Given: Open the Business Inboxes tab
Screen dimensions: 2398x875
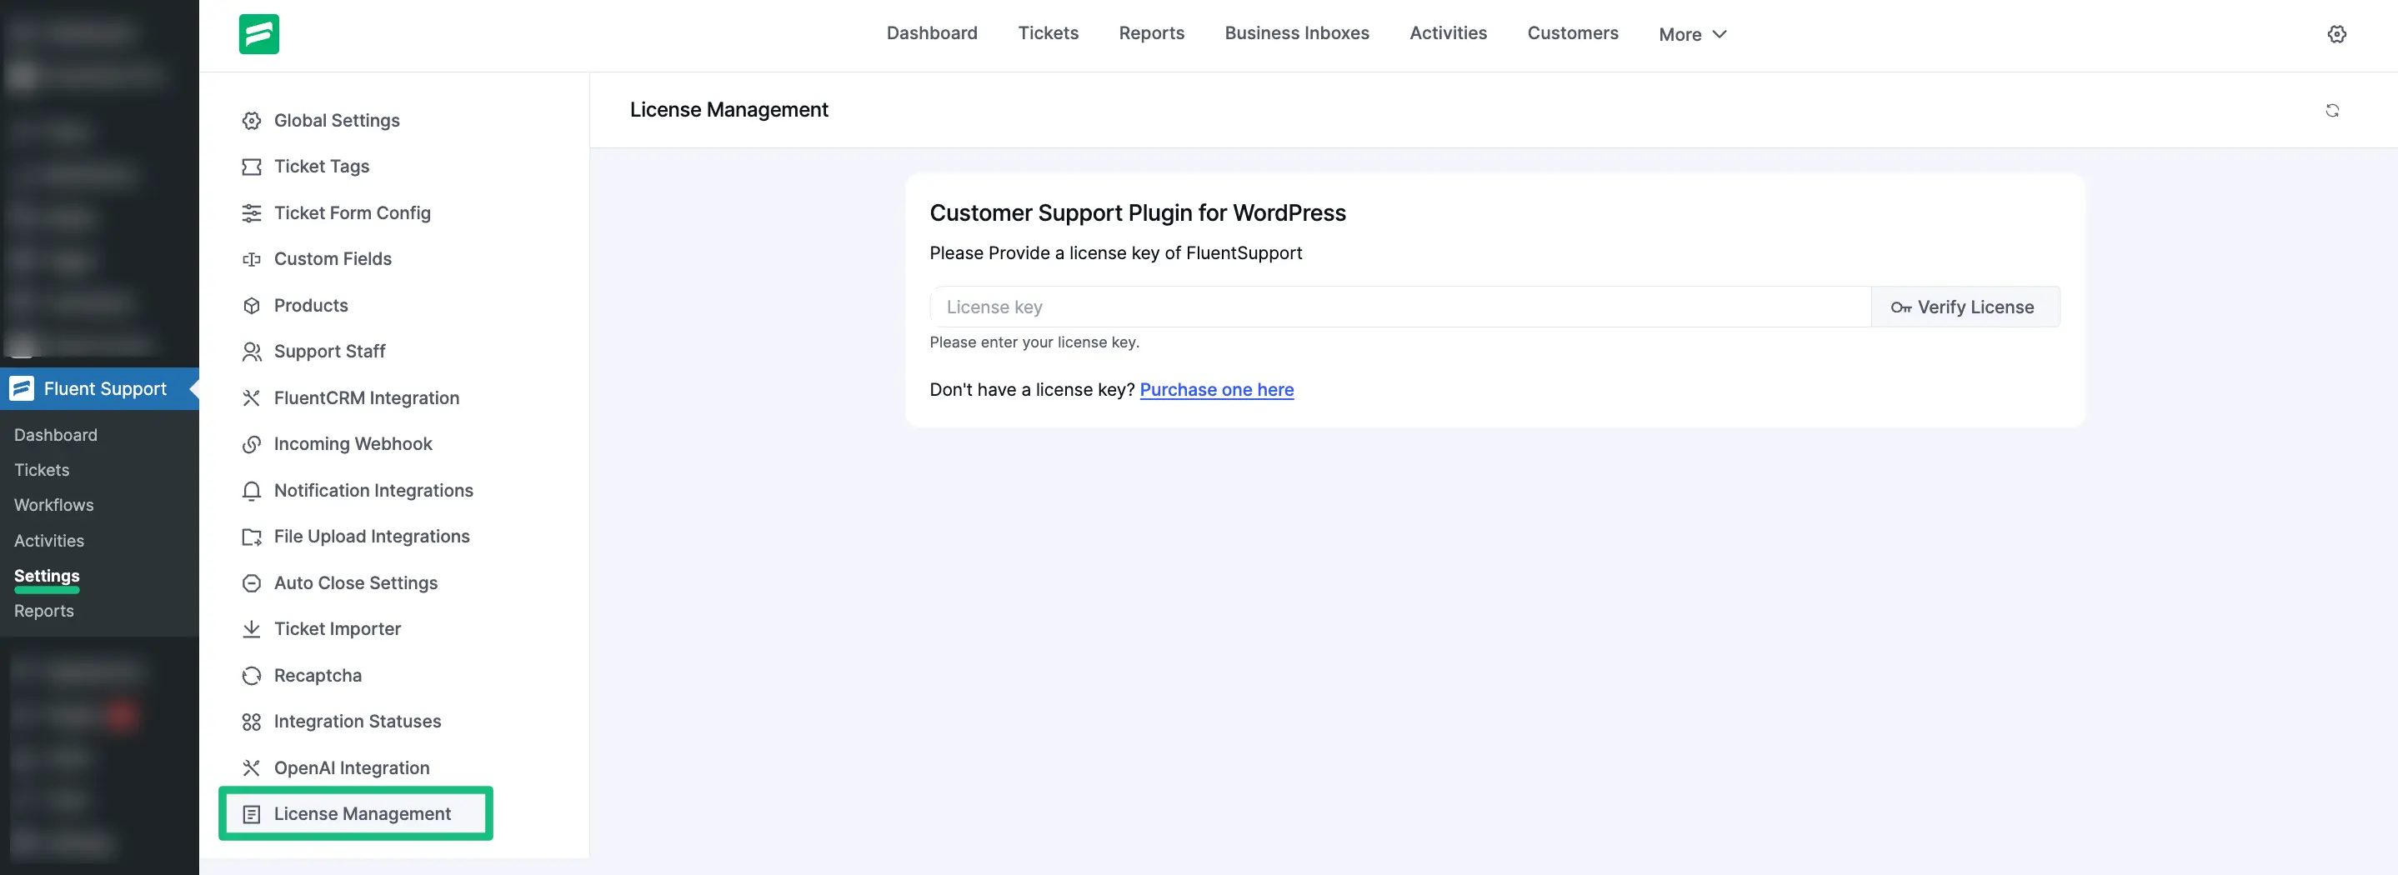Looking at the screenshot, I should (x=1296, y=33).
